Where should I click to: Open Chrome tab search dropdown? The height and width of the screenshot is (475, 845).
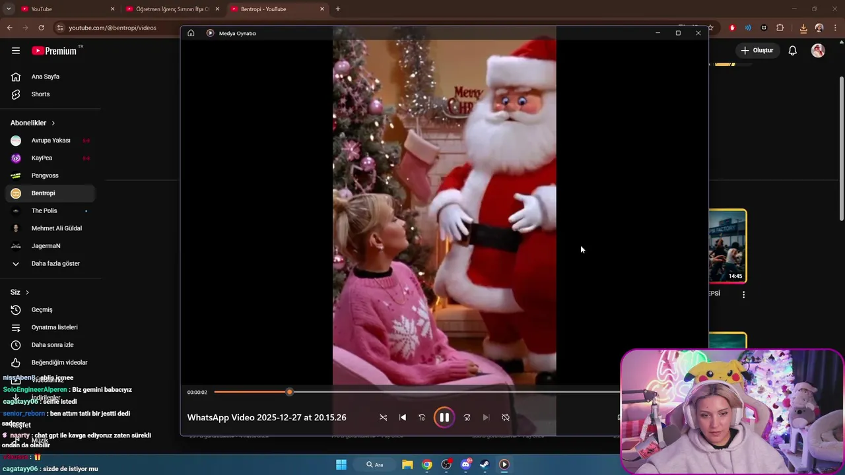9,9
